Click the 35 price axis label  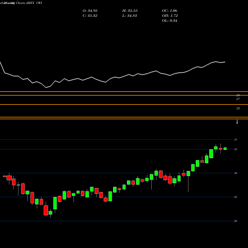click(236, 149)
